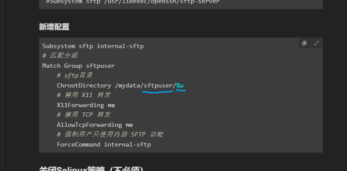Image resolution: width=347 pixels, height=171 pixels.
Task: Click the AllowTcpForwarding keyword
Action: pyautogui.click(x=89, y=125)
